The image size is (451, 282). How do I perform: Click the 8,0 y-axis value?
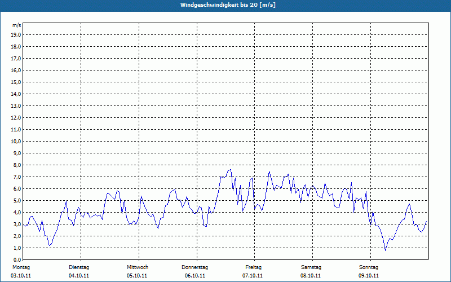point(16,165)
